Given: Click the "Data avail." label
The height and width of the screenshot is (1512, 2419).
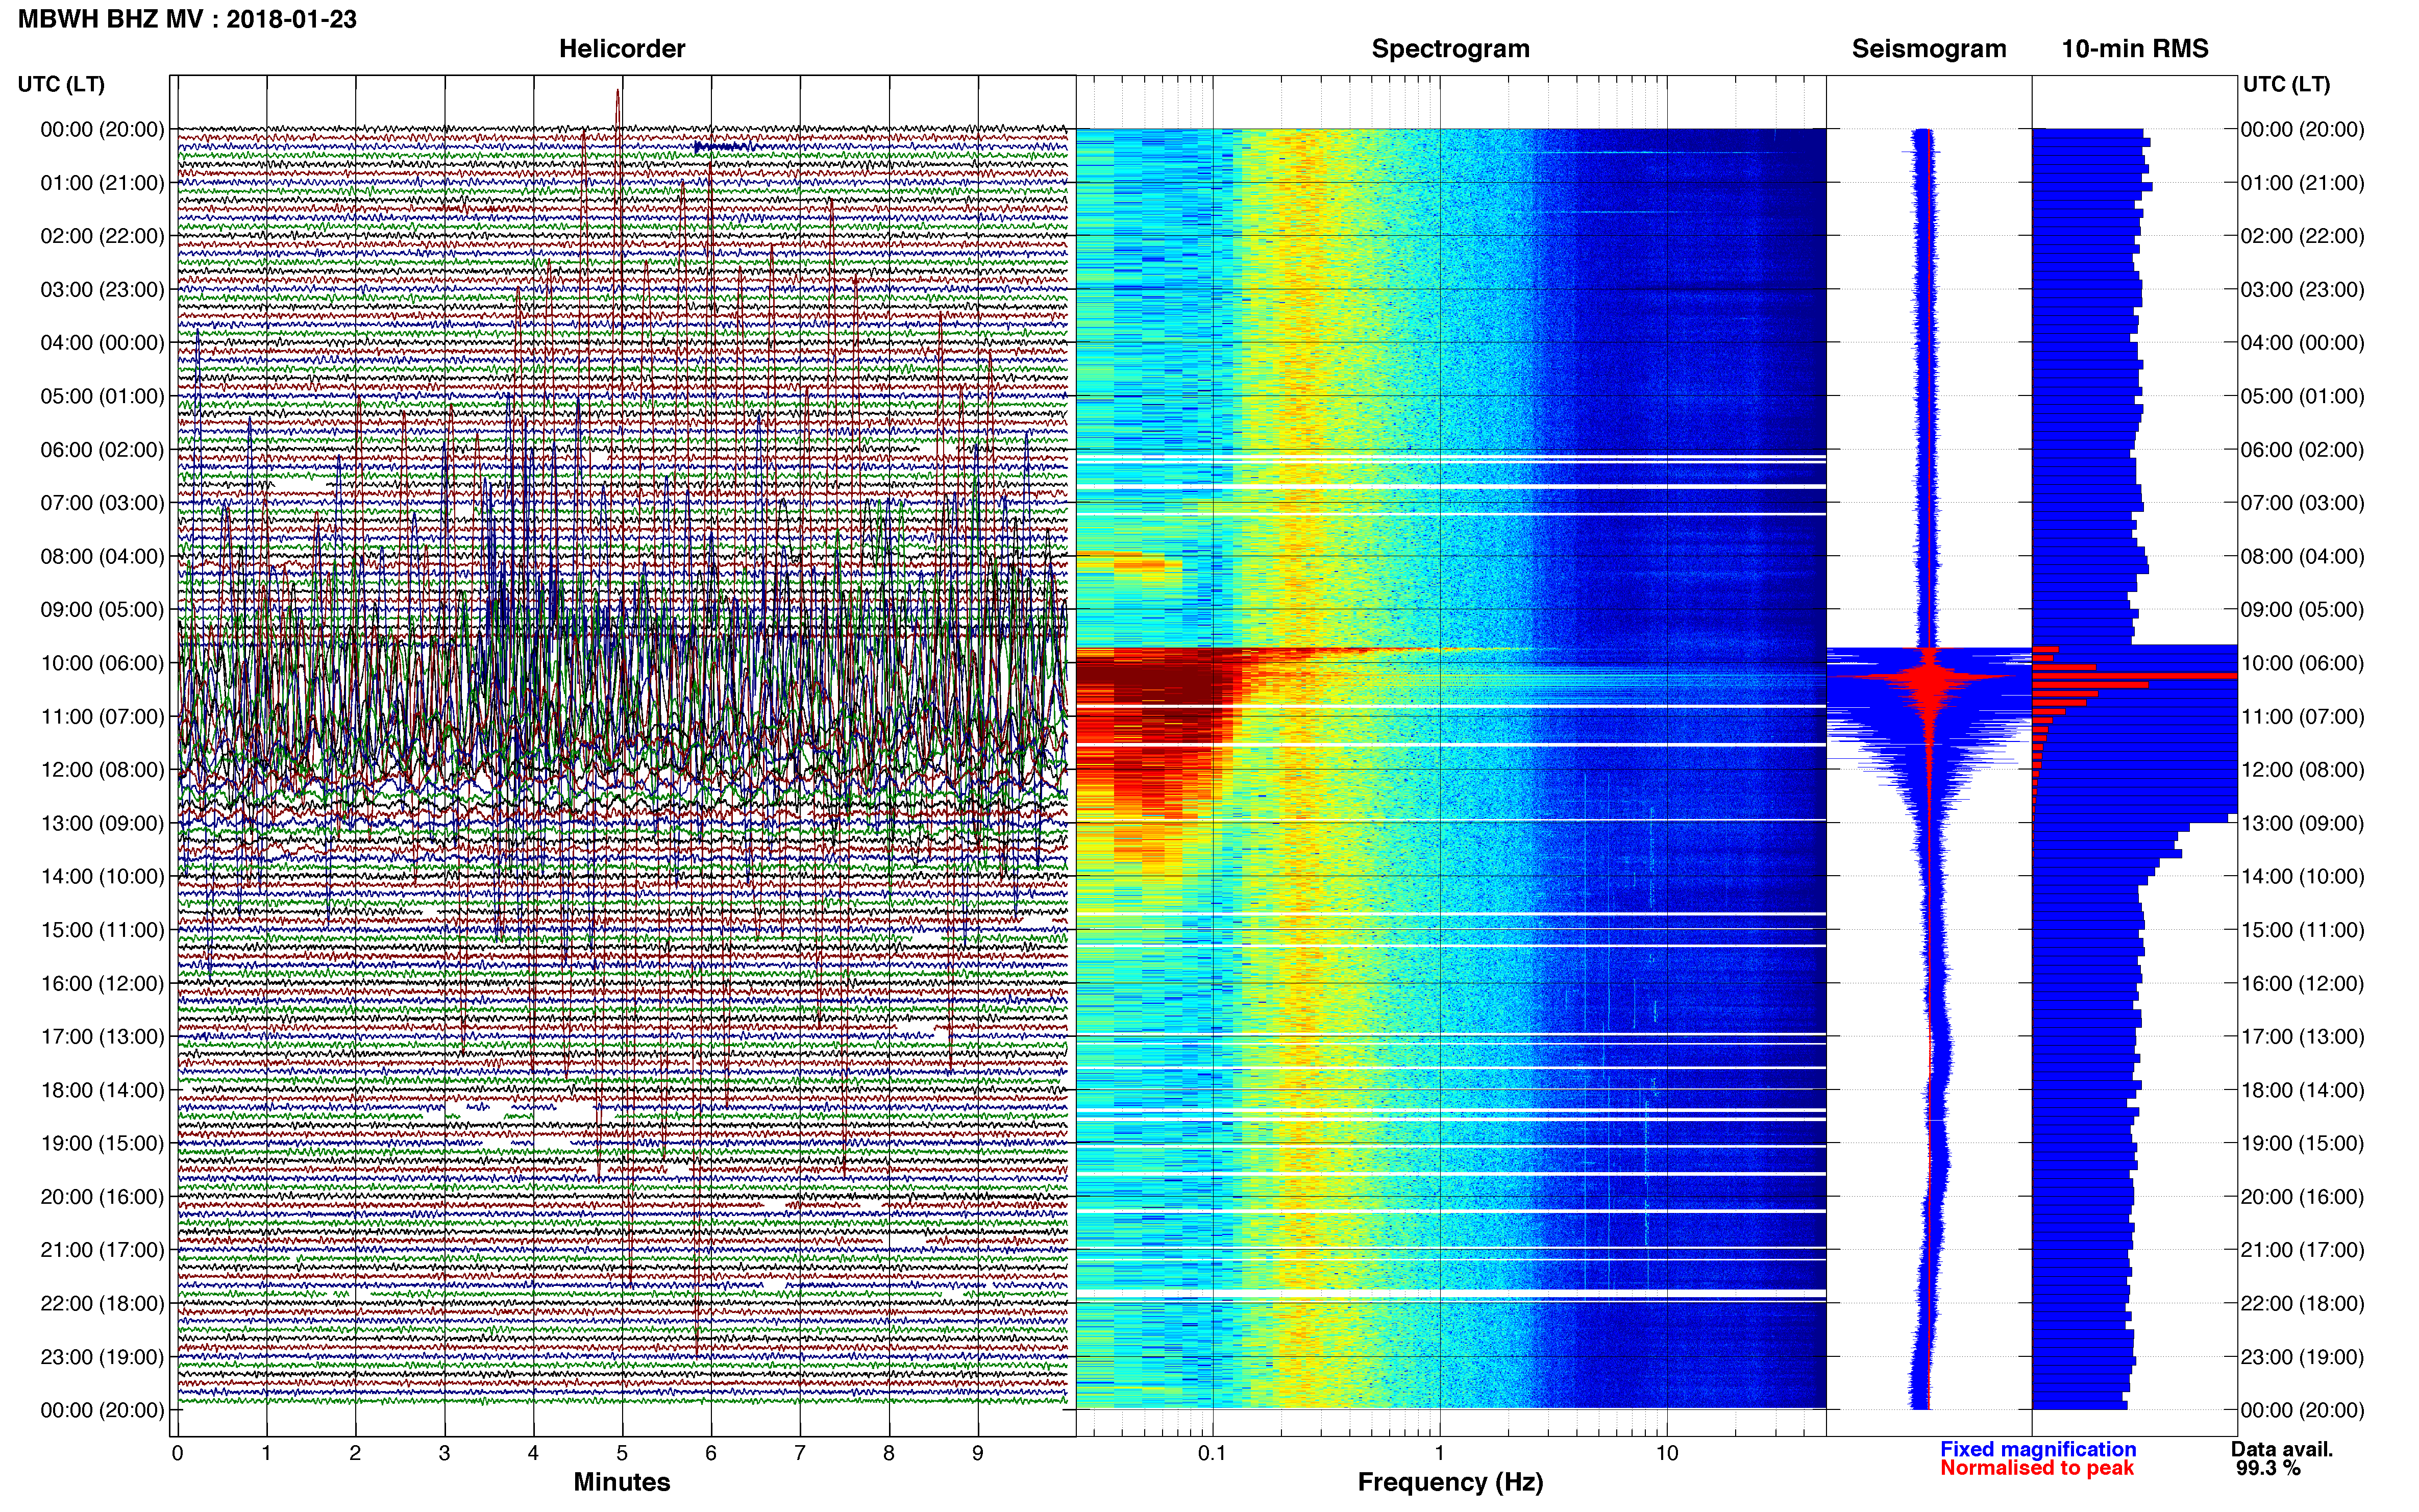Looking at the screenshot, I should 2282,1449.
